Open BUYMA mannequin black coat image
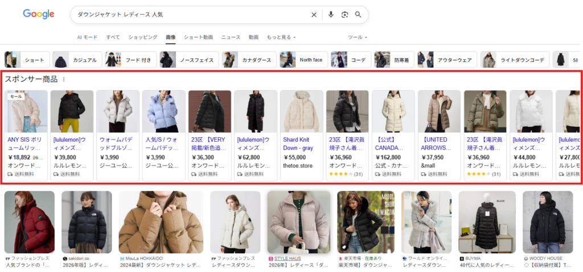The image size is (583, 272). coord(487,222)
